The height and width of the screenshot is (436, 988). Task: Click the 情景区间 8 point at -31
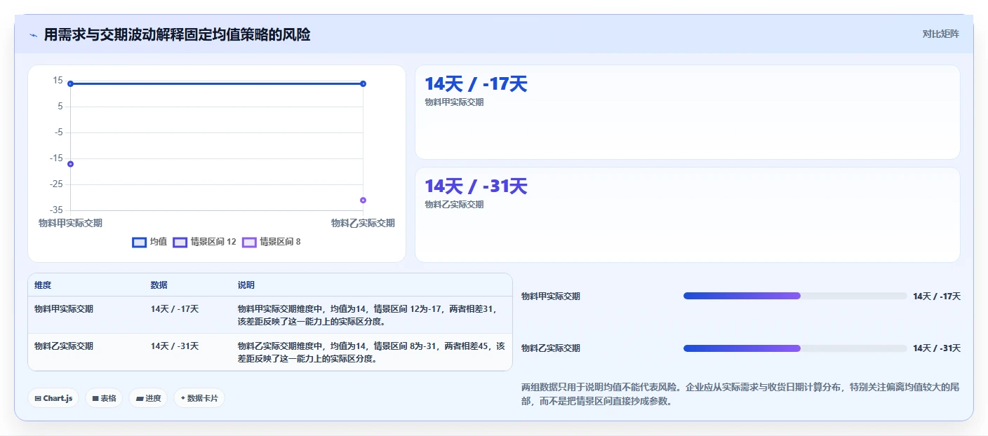[x=363, y=200]
